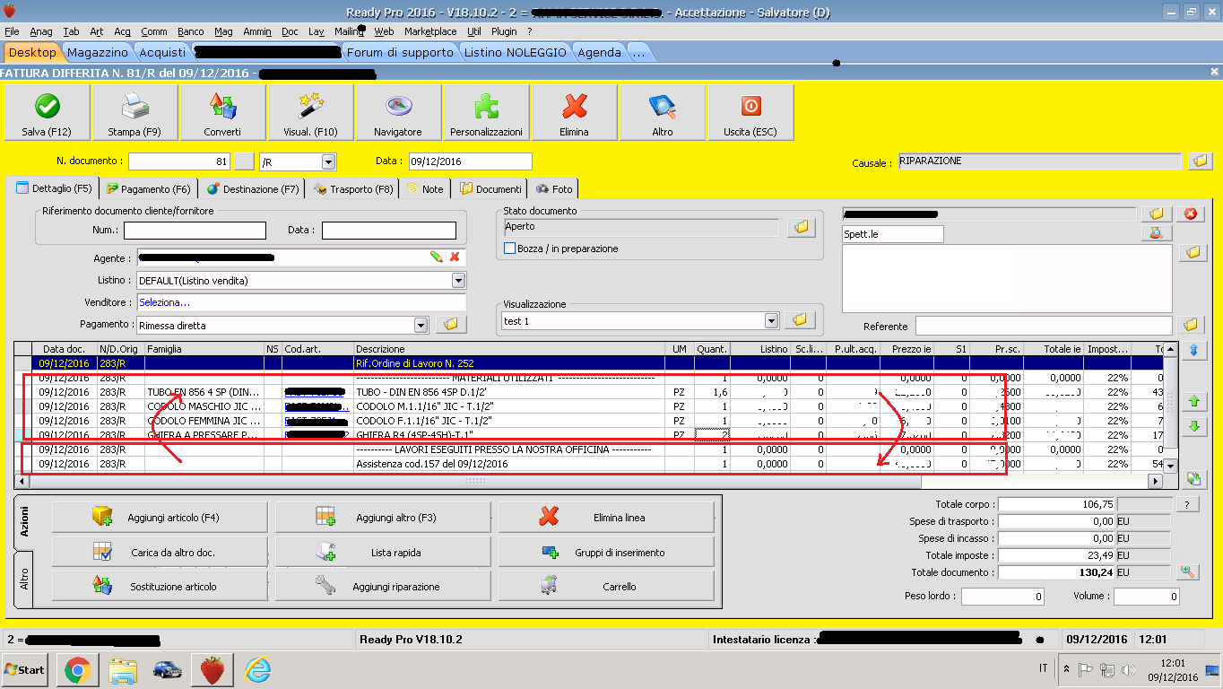This screenshot has height=689, width=1223.
Task: Open the Foto tab
Action: (x=553, y=189)
